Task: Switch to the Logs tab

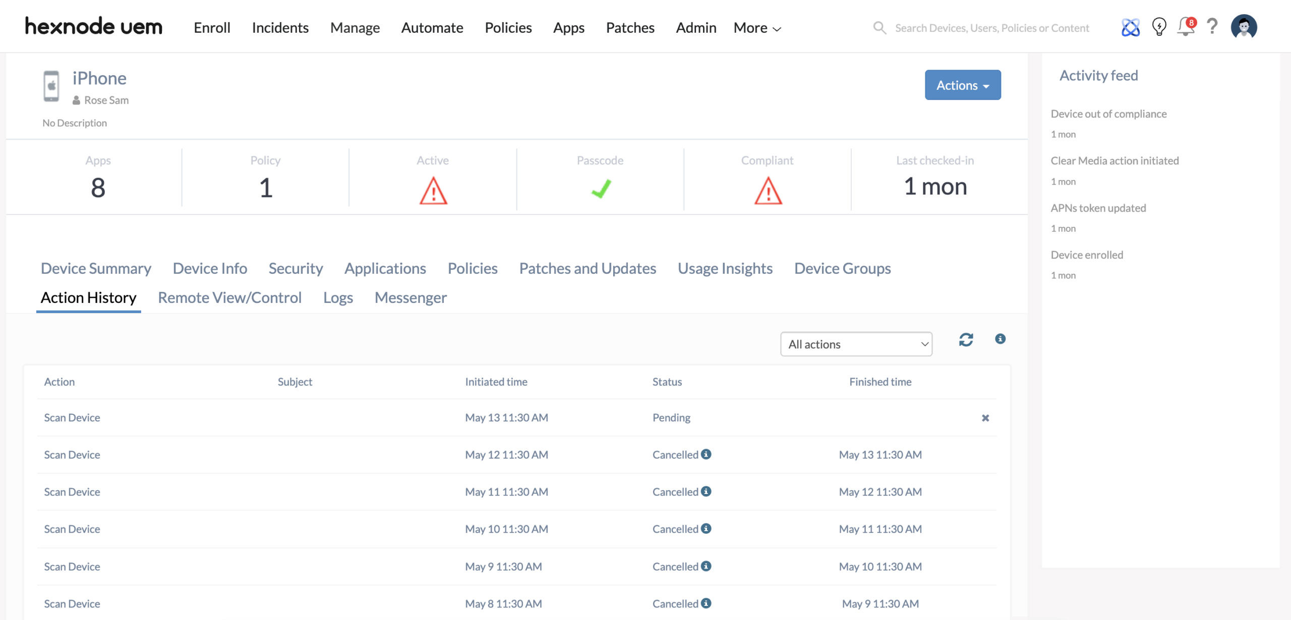Action: coord(338,297)
